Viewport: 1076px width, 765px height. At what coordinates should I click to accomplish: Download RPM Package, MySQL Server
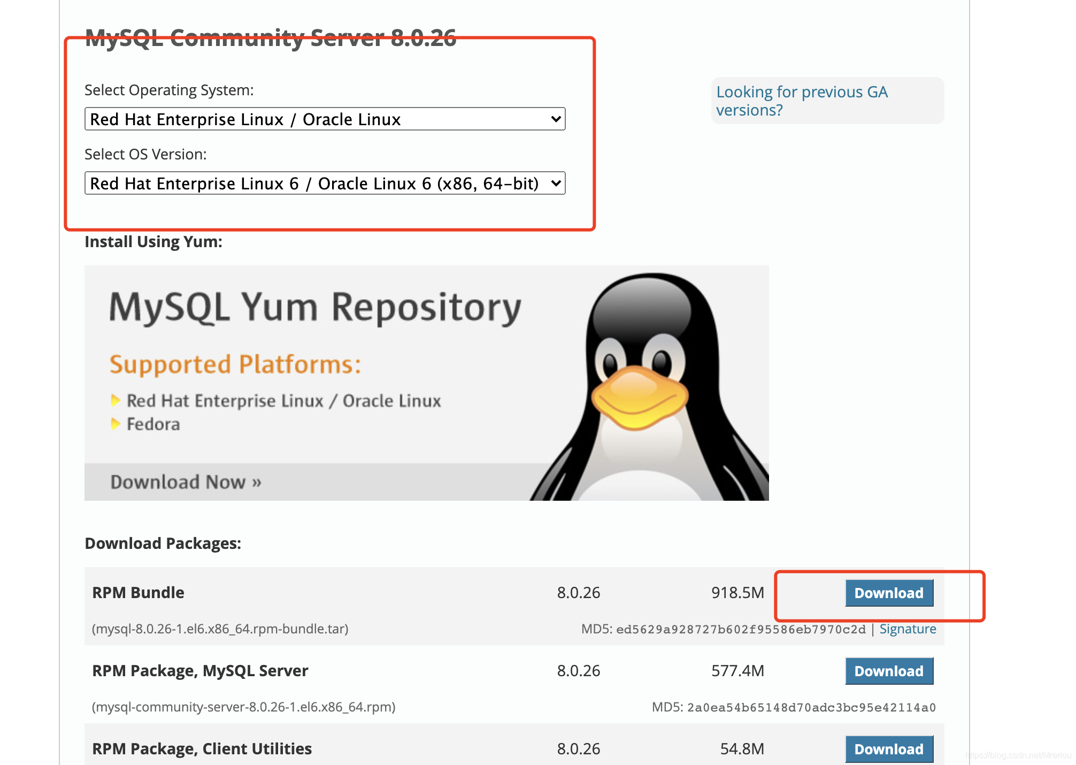pyautogui.click(x=889, y=671)
